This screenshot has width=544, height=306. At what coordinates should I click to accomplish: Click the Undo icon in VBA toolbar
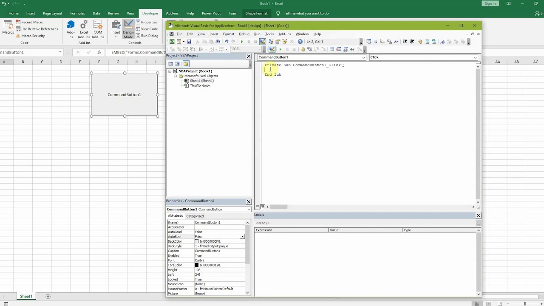click(x=226, y=42)
